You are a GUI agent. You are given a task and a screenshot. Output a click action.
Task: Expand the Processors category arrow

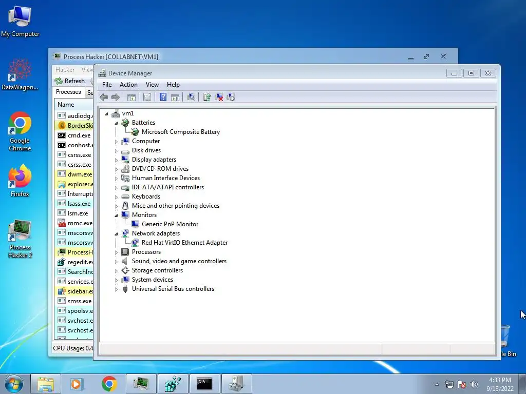tap(116, 252)
